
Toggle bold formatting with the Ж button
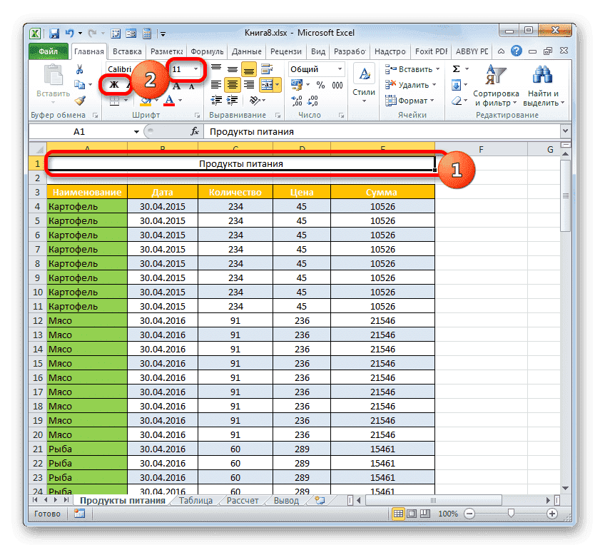[113, 84]
